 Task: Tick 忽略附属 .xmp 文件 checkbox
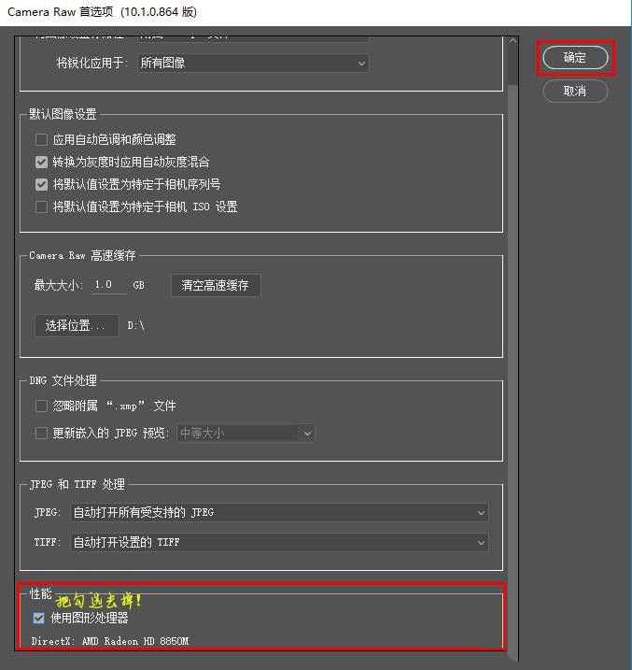(x=41, y=406)
